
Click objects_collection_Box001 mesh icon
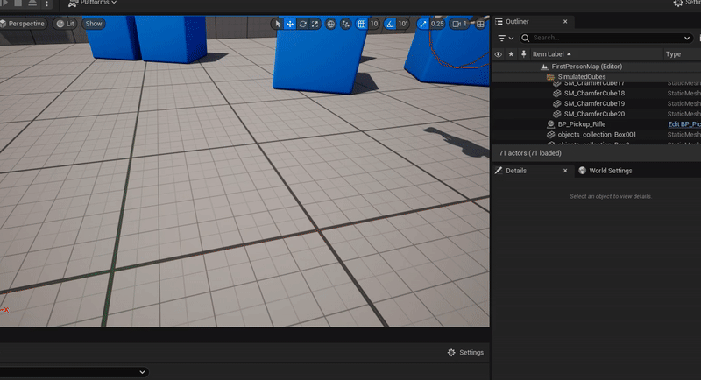coord(551,135)
